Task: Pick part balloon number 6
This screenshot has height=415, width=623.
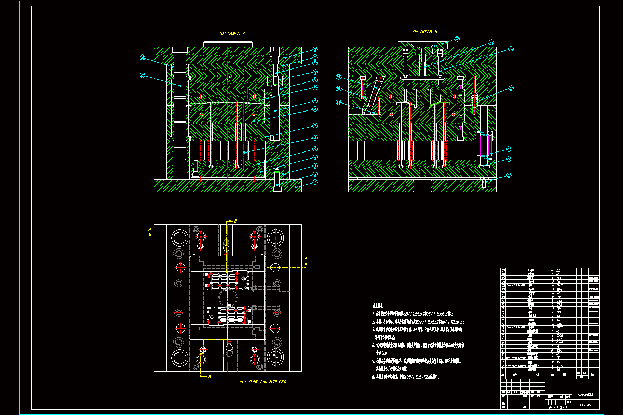Action: click(315, 138)
